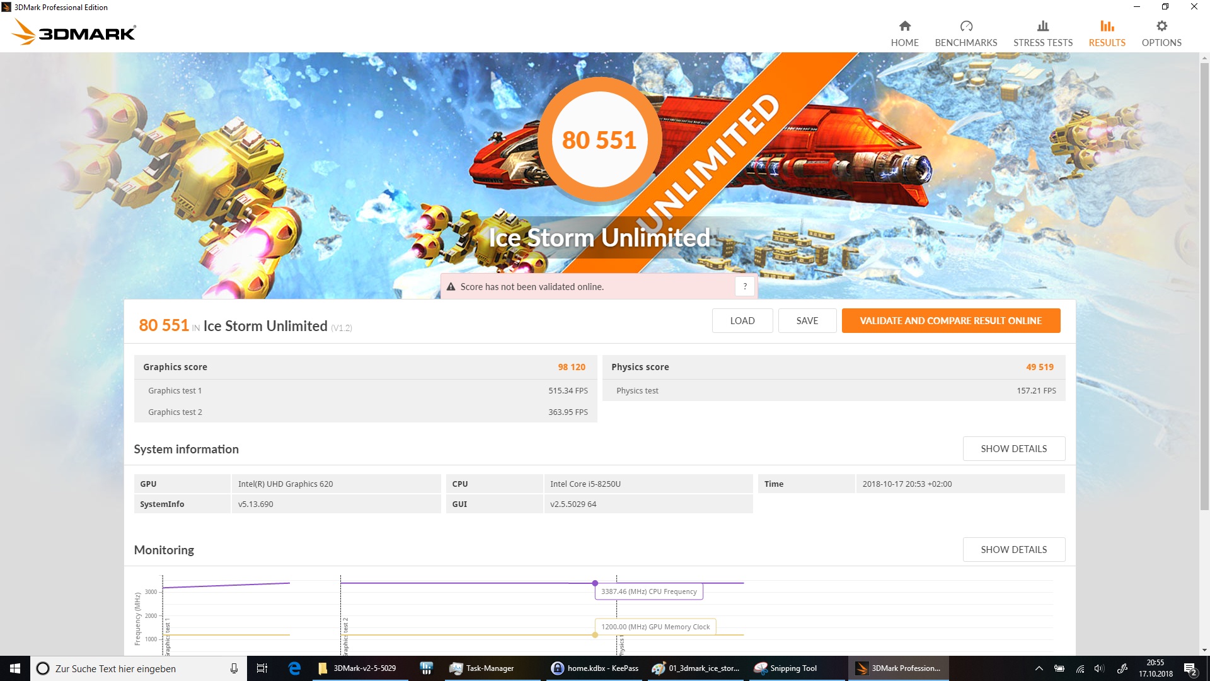
Task: Click Validate and Compare Result Online
Action: [x=950, y=320]
